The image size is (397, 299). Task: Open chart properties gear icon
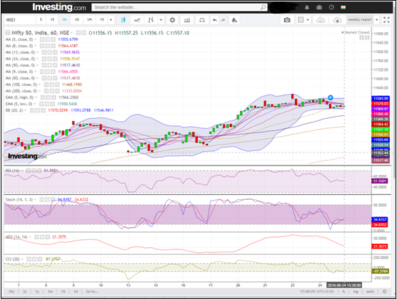click(x=172, y=20)
